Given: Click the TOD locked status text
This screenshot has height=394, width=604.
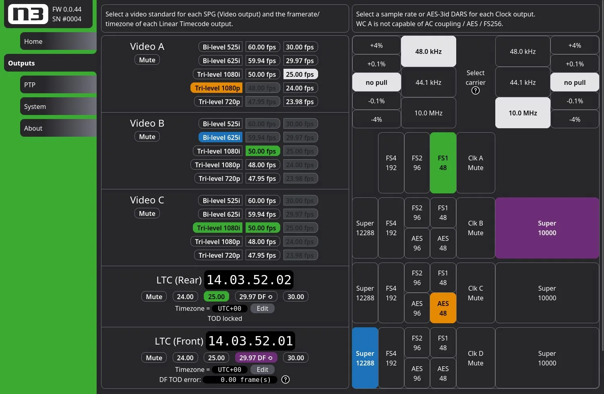Looking at the screenshot, I should click(225, 318).
